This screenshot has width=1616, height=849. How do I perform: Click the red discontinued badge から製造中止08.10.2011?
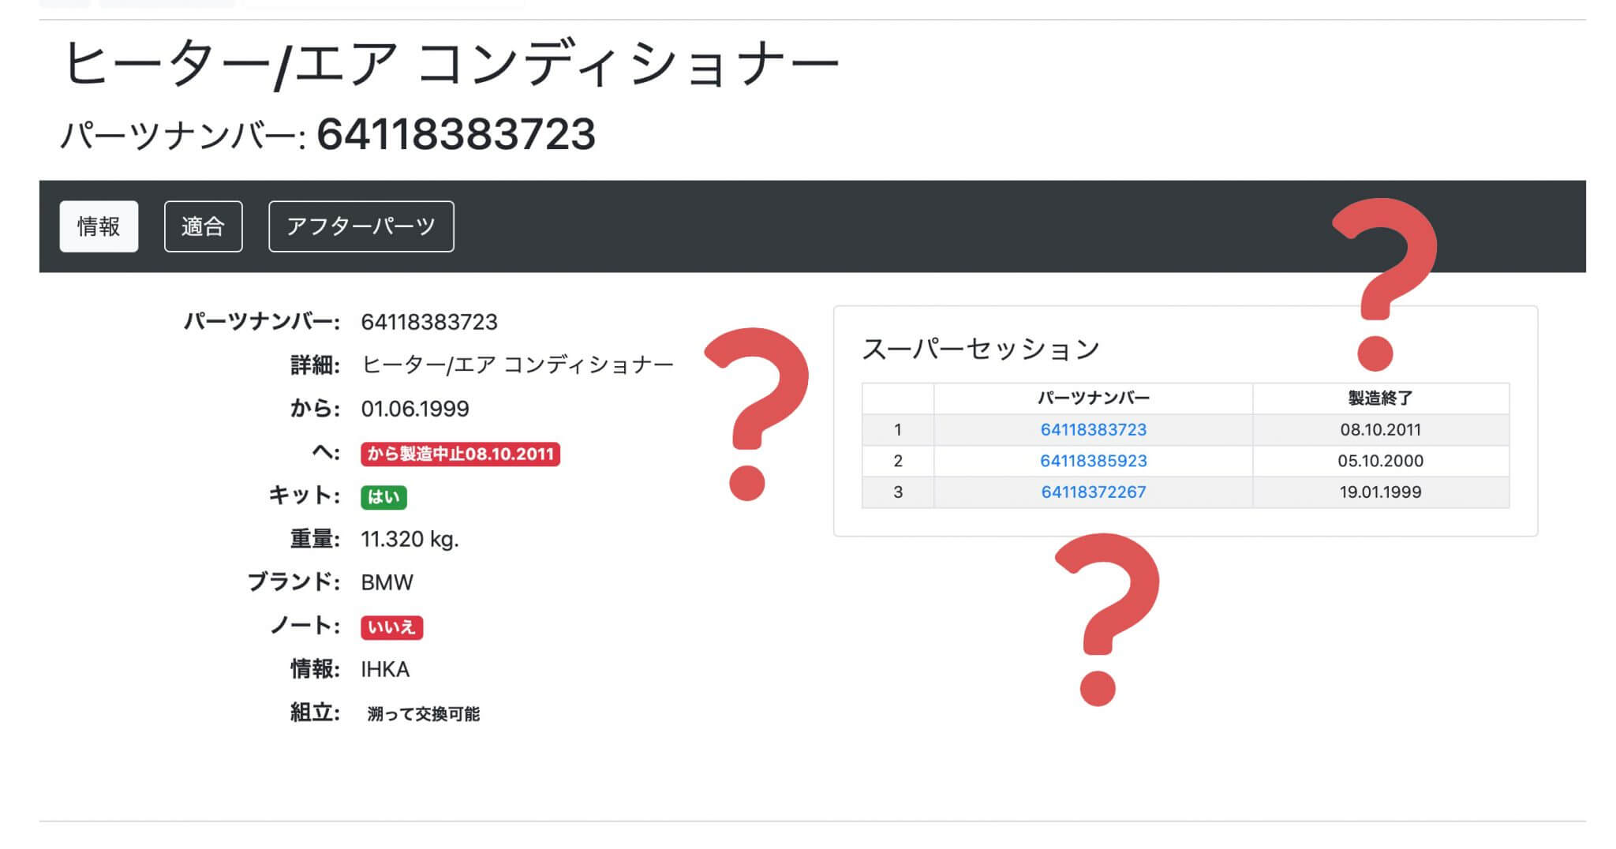click(462, 454)
